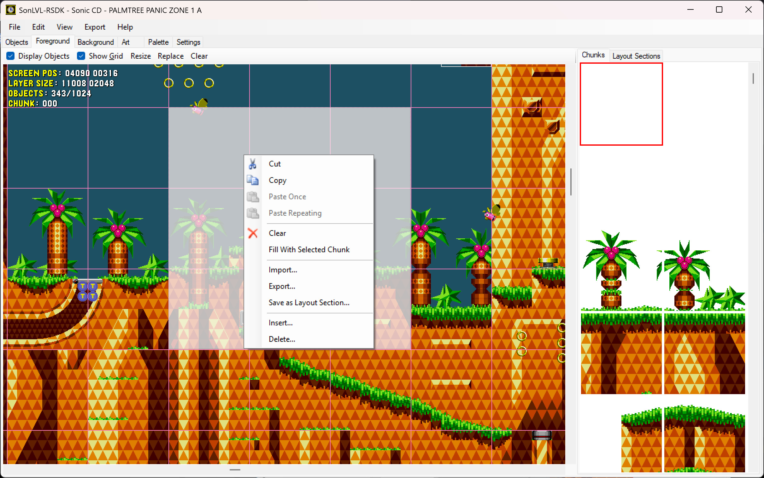764x478 pixels.
Task: Open the File menu
Action: coord(15,27)
